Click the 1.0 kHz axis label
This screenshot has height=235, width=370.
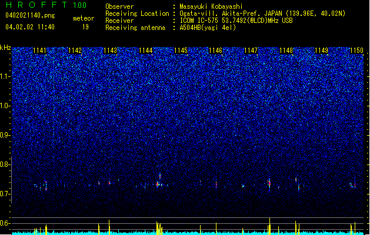tap(5, 106)
